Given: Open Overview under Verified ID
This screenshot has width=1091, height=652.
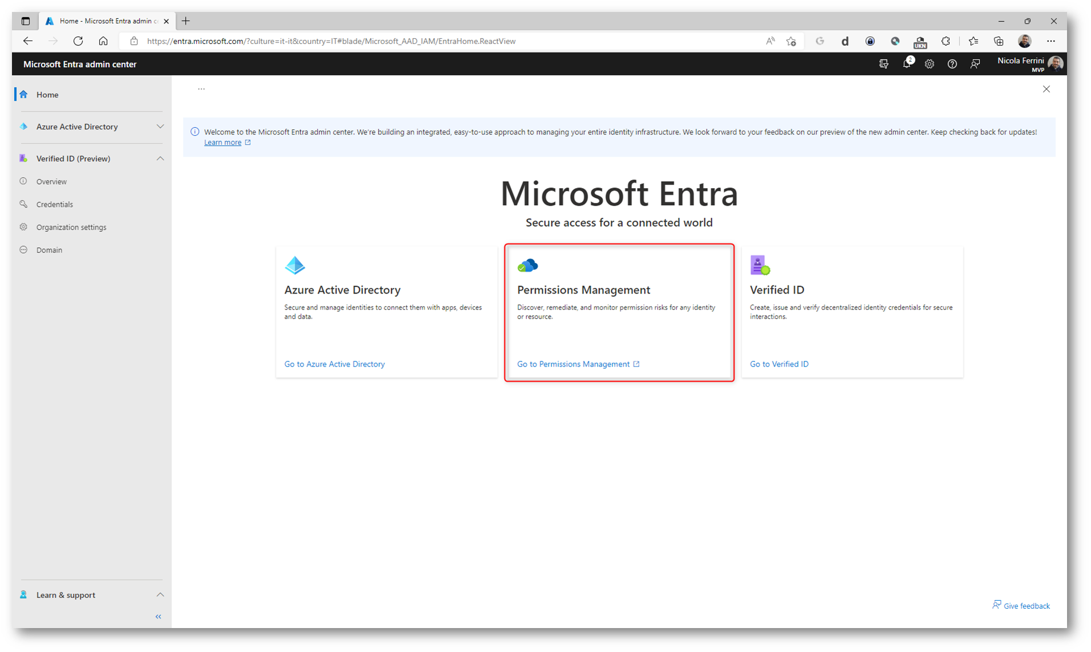Looking at the screenshot, I should [51, 181].
